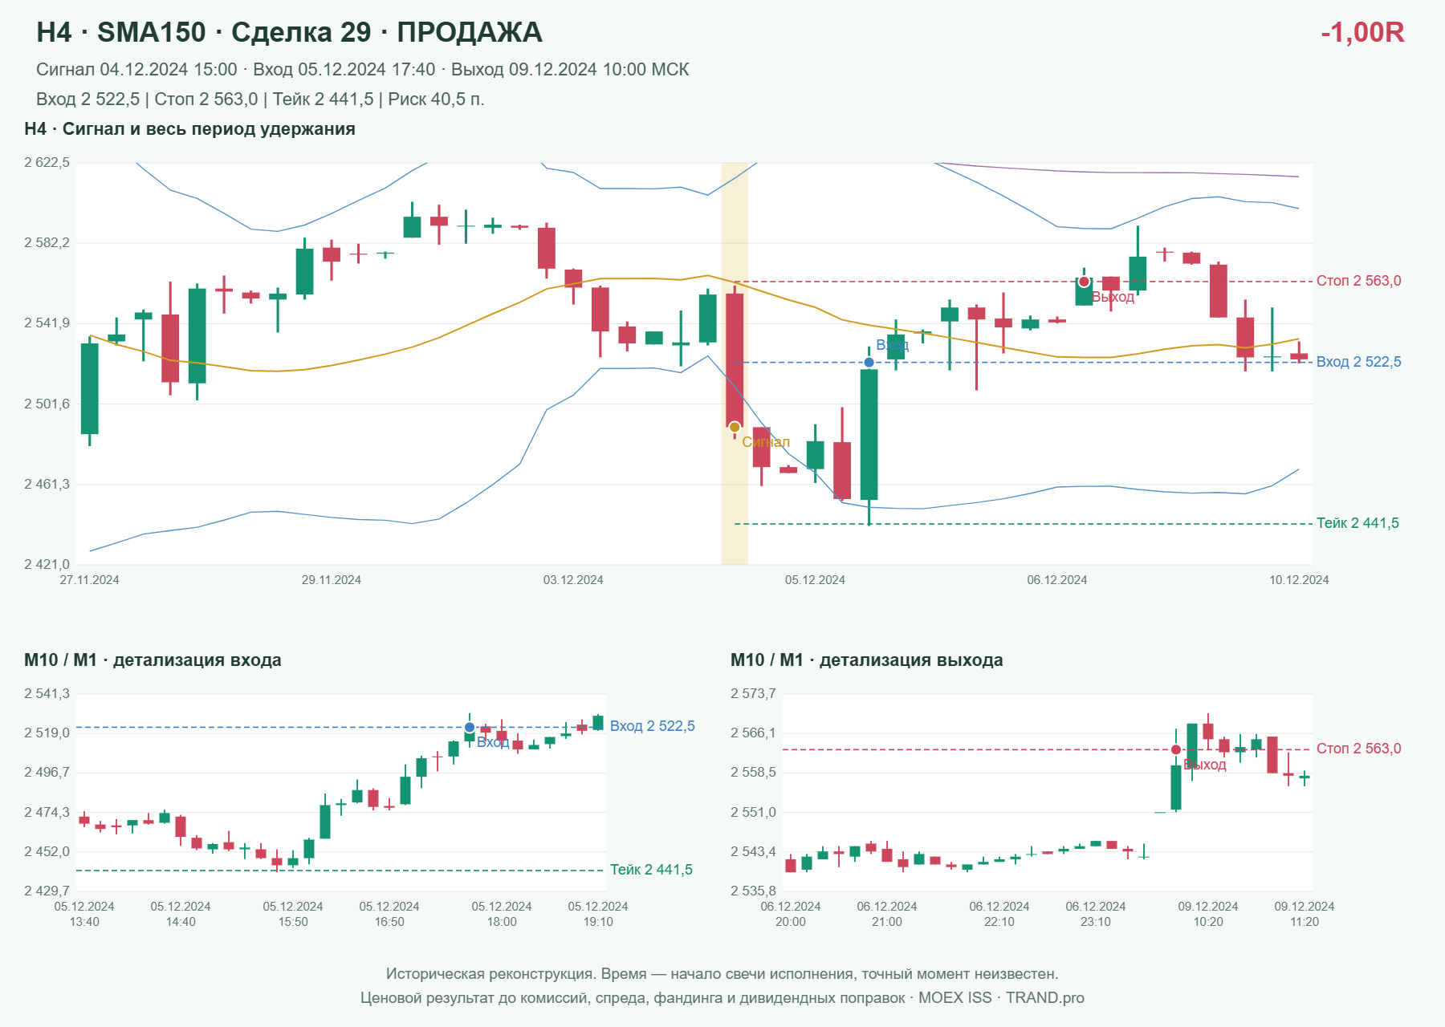Click the 'Тейк 2 441,5' label in entry detail chart
The image size is (1445, 1027).
(651, 870)
